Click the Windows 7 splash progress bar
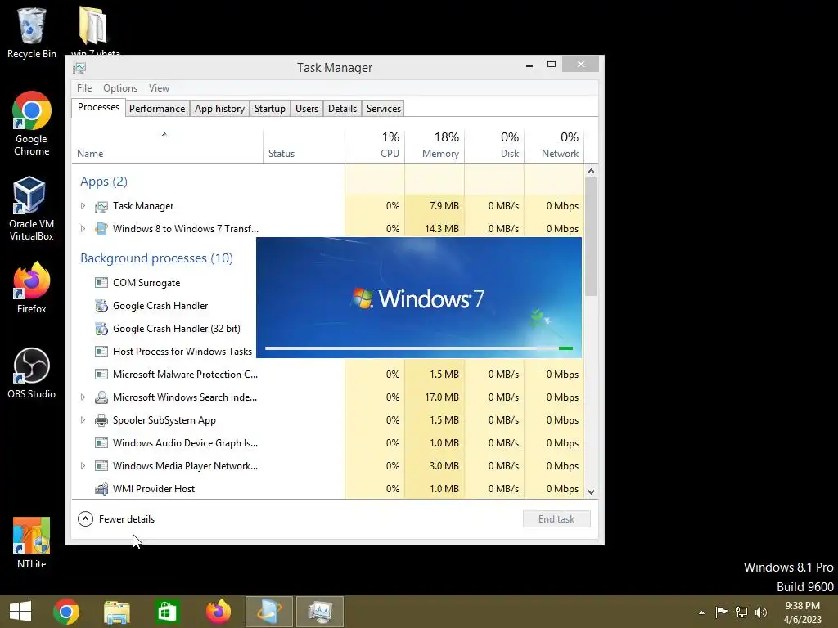The image size is (838, 628). pos(419,348)
